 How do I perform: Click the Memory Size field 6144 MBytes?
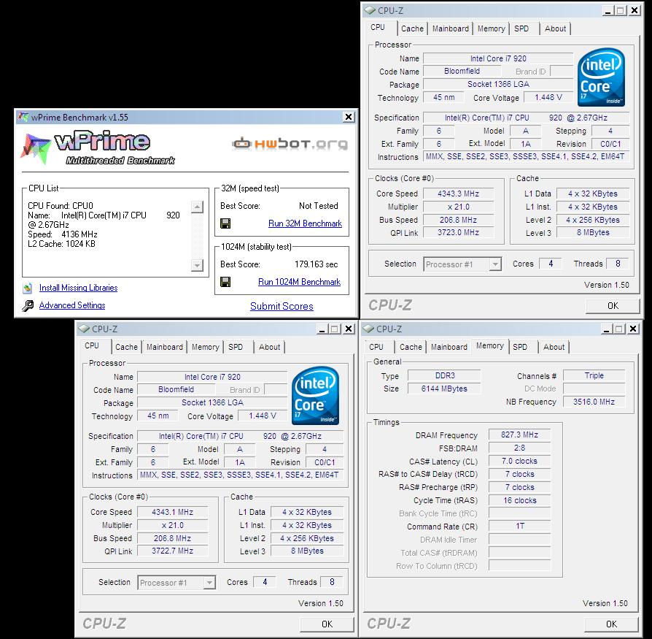coord(444,389)
